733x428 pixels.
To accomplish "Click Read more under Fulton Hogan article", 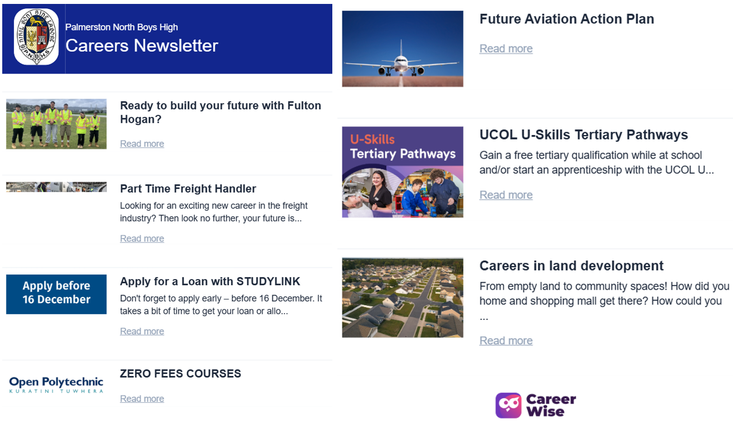I will 142,144.
